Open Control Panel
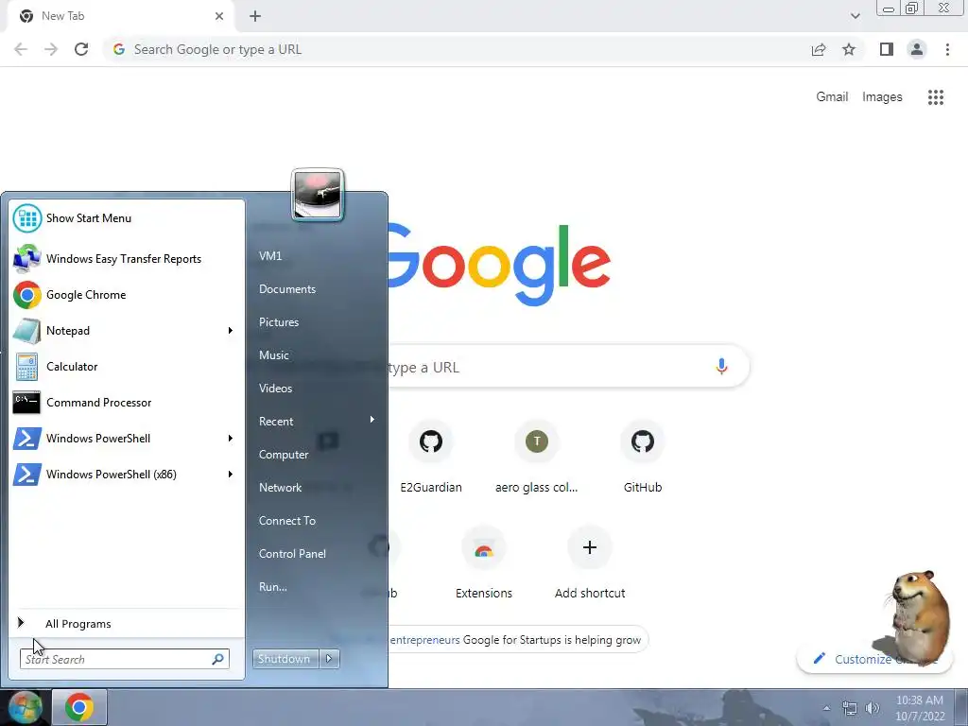 tap(292, 554)
